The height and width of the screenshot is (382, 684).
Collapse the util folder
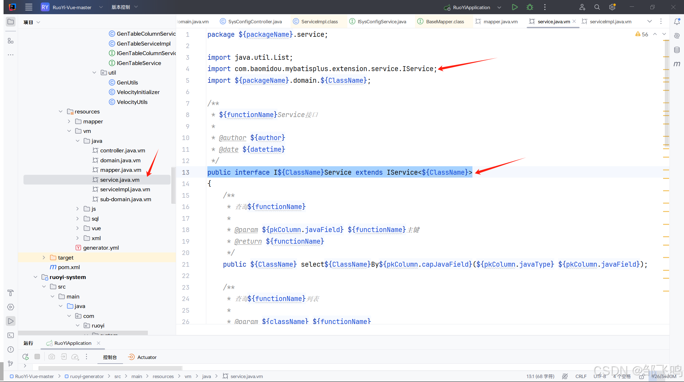(94, 73)
